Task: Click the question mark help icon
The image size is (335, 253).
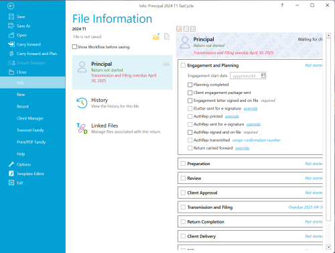Action: 282,5
